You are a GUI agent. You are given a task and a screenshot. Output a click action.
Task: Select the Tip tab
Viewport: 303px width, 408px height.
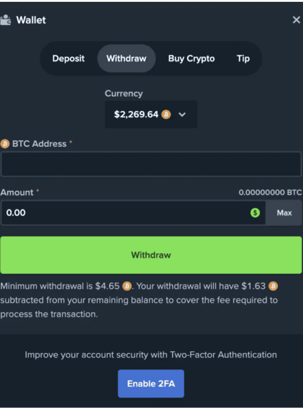tap(243, 58)
